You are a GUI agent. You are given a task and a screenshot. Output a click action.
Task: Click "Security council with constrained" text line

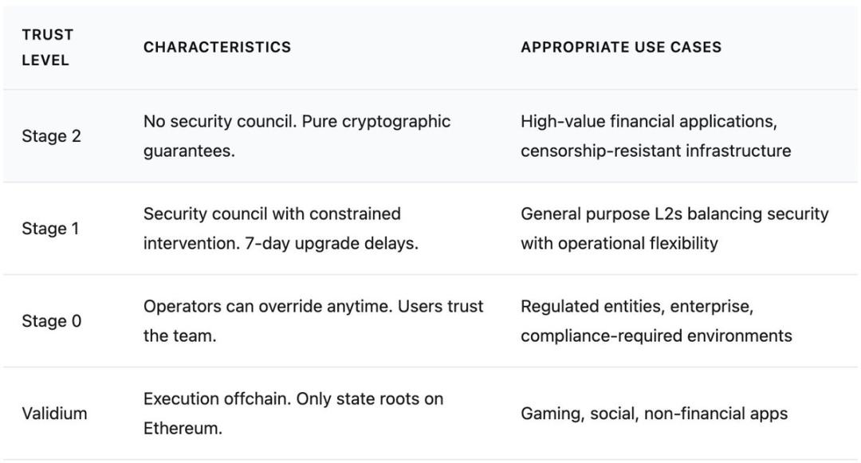point(271,214)
